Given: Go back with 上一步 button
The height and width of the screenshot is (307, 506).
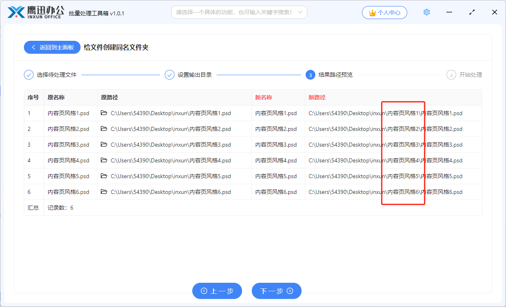Looking at the screenshot, I should tap(217, 291).
